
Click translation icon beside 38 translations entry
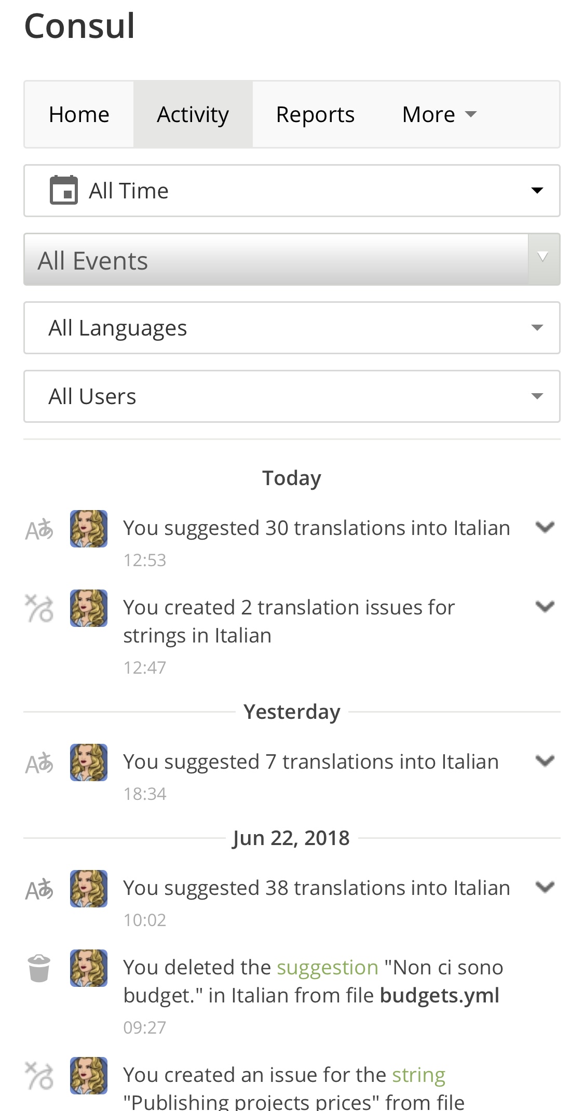pyautogui.click(x=39, y=889)
